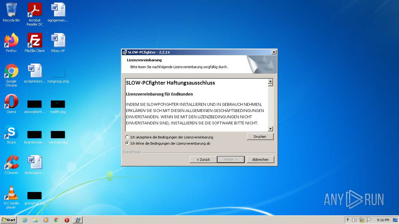399x224 pixels.
Task: Open Opera from the taskbar
Action: 67,220
